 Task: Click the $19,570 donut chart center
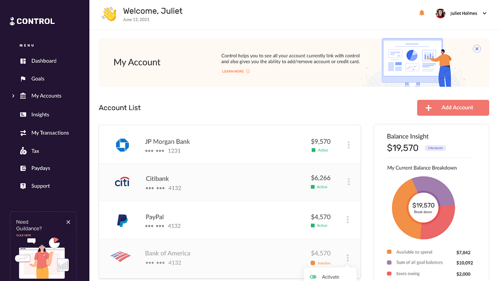point(423,207)
